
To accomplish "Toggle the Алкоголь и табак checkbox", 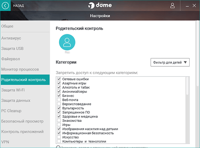I will point(59,87).
